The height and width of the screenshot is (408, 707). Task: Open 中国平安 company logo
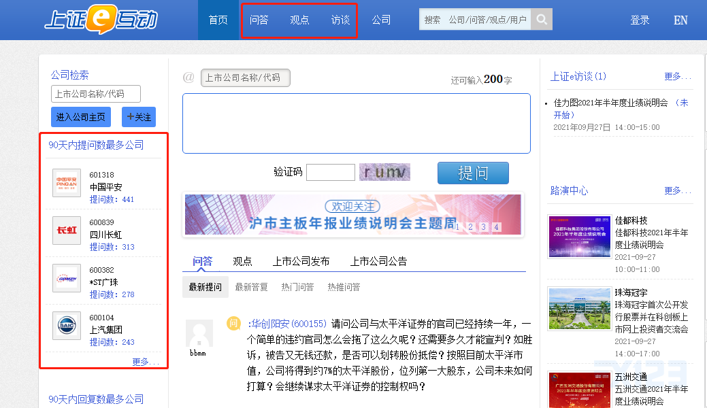coord(67,183)
